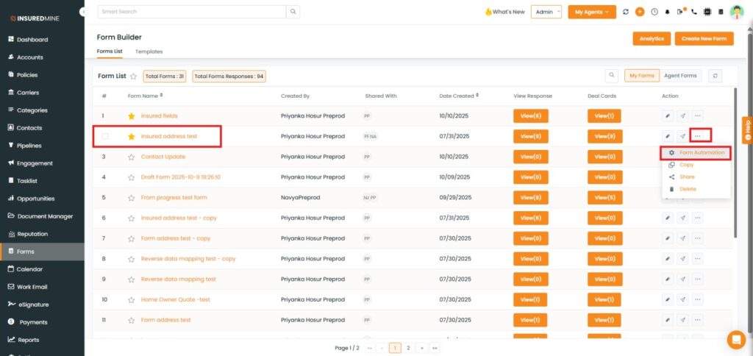Open Pipelines in the left sidebar
753x356 pixels.
29,146
